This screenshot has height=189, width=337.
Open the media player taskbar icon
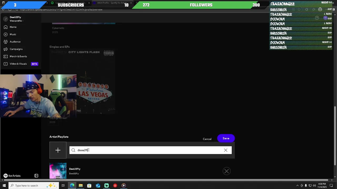click(x=124, y=186)
